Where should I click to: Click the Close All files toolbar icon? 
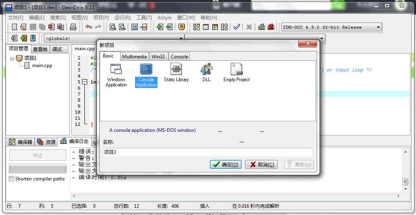(x=61, y=27)
